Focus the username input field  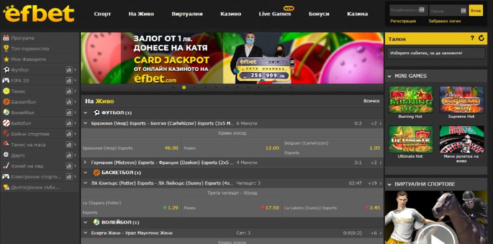[x=408, y=10]
